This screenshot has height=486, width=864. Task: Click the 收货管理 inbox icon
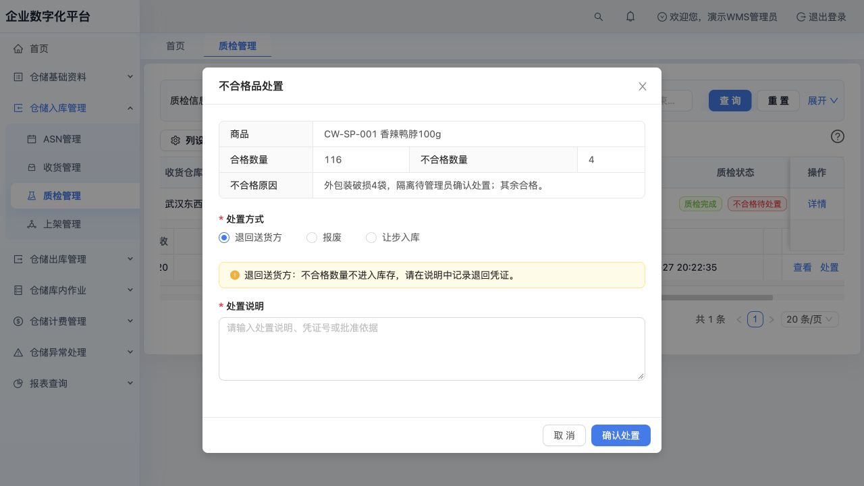coord(32,167)
